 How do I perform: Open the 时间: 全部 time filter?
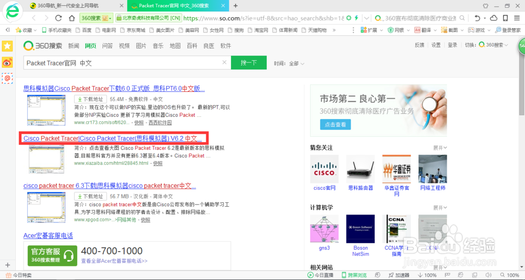point(289,63)
